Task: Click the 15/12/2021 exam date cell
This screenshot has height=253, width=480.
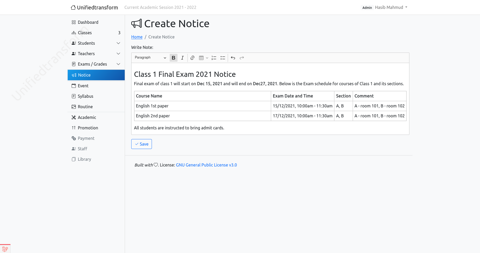Action: (302, 106)
